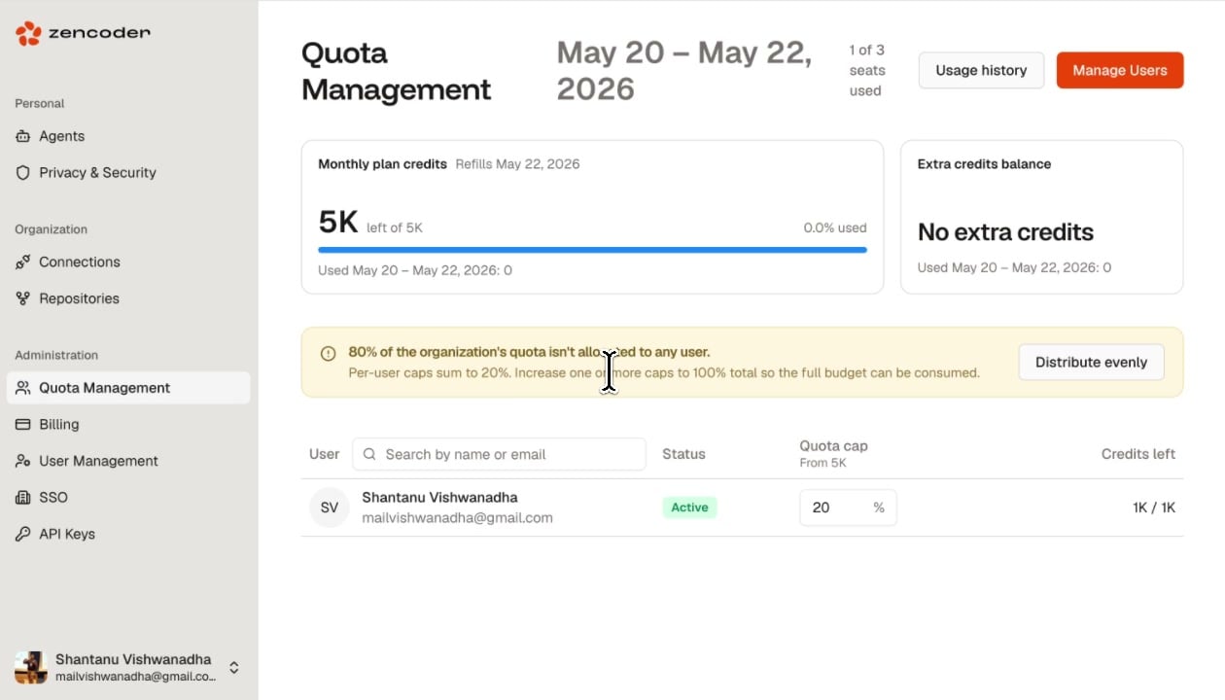The image size is (1225, 700).
Task: Click the search by name or email field
Action: pyautogui.click(x=499, y=454)
